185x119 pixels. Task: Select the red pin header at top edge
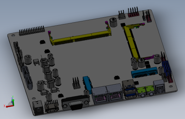point(133,12)
